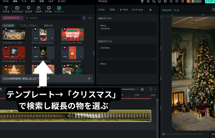Open the トランジション panel

click(17, 10)
